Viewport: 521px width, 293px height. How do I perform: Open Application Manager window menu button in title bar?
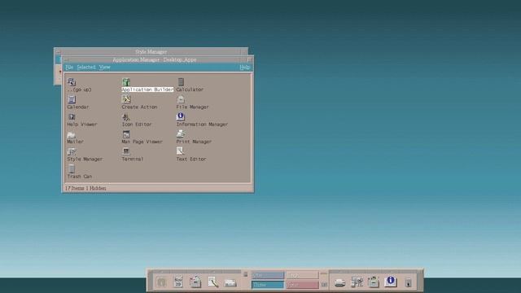67,59
